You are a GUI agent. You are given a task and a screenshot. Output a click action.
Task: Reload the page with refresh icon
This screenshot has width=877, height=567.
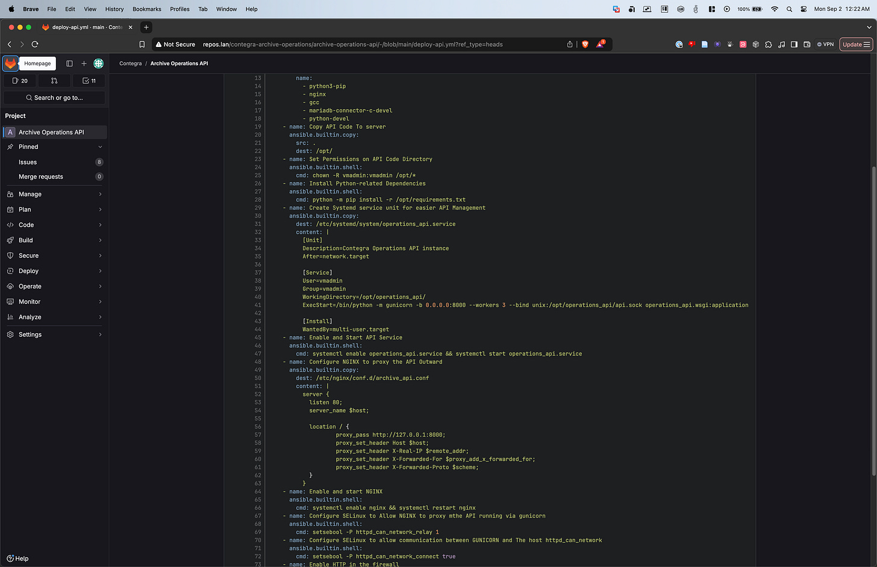(x=35, y=44)
